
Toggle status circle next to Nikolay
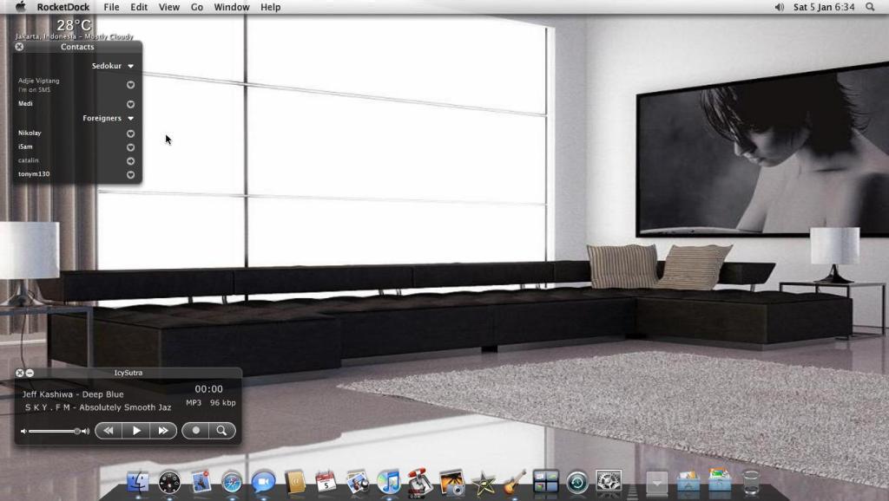[x=130, y=133]
